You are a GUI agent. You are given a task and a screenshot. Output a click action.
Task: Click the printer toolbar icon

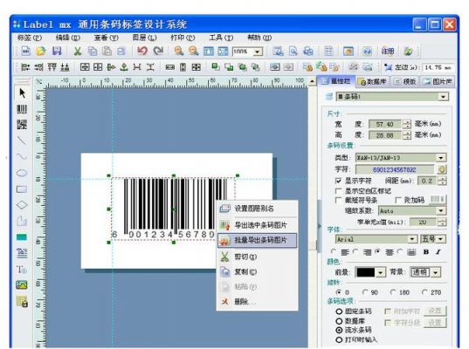(x=308, y=51)
